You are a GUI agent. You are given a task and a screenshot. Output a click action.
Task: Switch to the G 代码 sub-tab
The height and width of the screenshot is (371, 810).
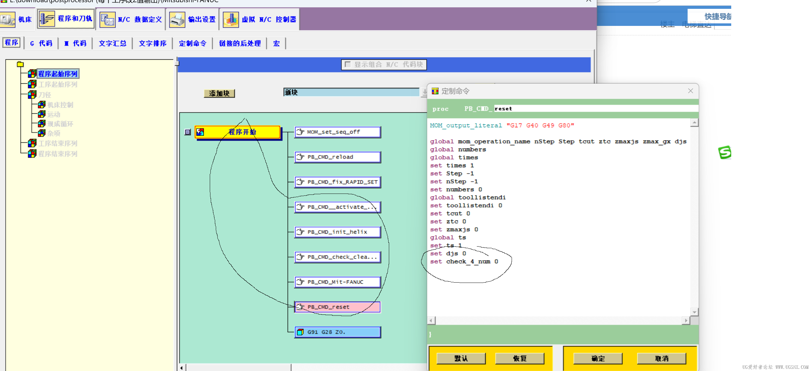coord(41,43)
